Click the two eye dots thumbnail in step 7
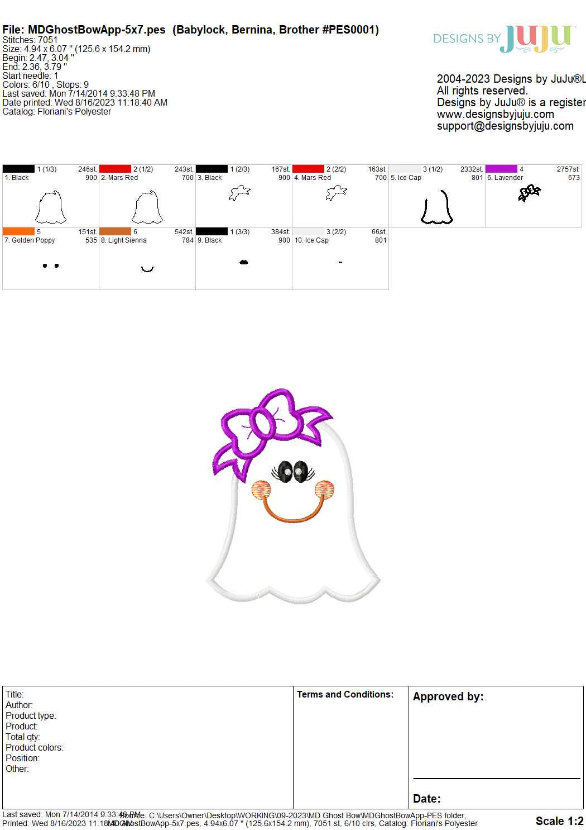 click(51, 265)
